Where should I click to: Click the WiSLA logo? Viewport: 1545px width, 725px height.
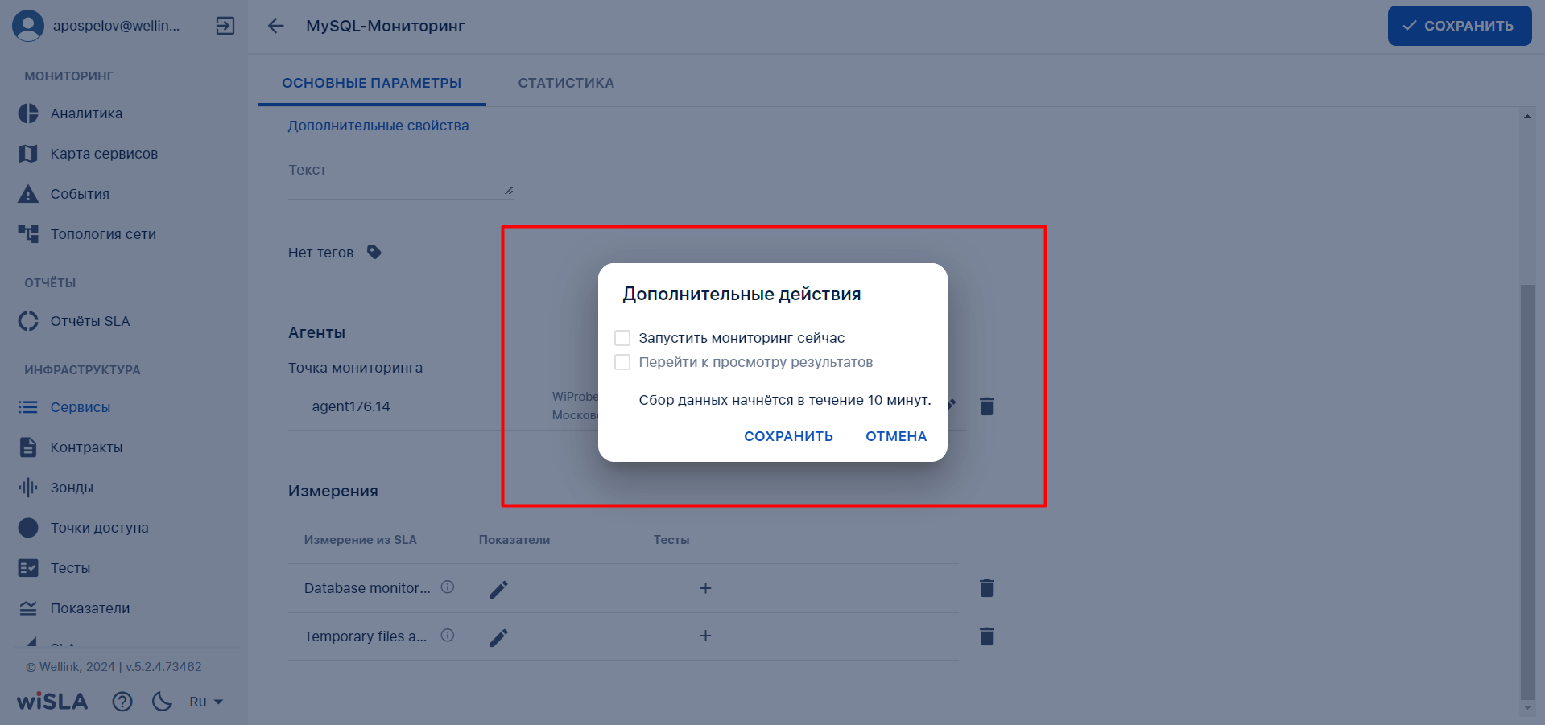pos(52,702)
